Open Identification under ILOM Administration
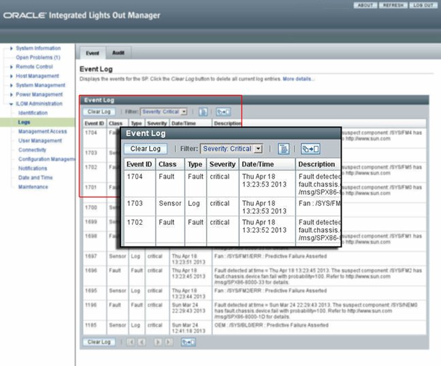The width and height of the screenshot is (441, 366). (x=33, y=113)
